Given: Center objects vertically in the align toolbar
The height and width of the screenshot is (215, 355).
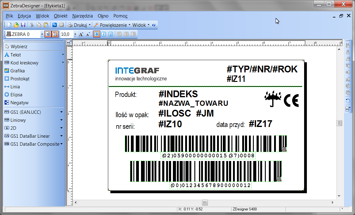Looking at the screenshot, I should (348, 72).
